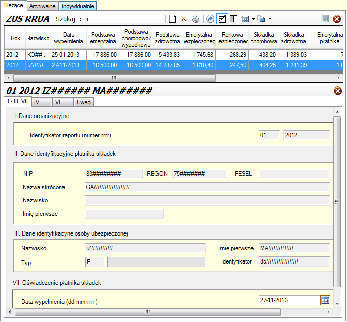Viewport: 347px width, 322px height.
Task: Sort by the Rok column header
Action: pos(15,38)
